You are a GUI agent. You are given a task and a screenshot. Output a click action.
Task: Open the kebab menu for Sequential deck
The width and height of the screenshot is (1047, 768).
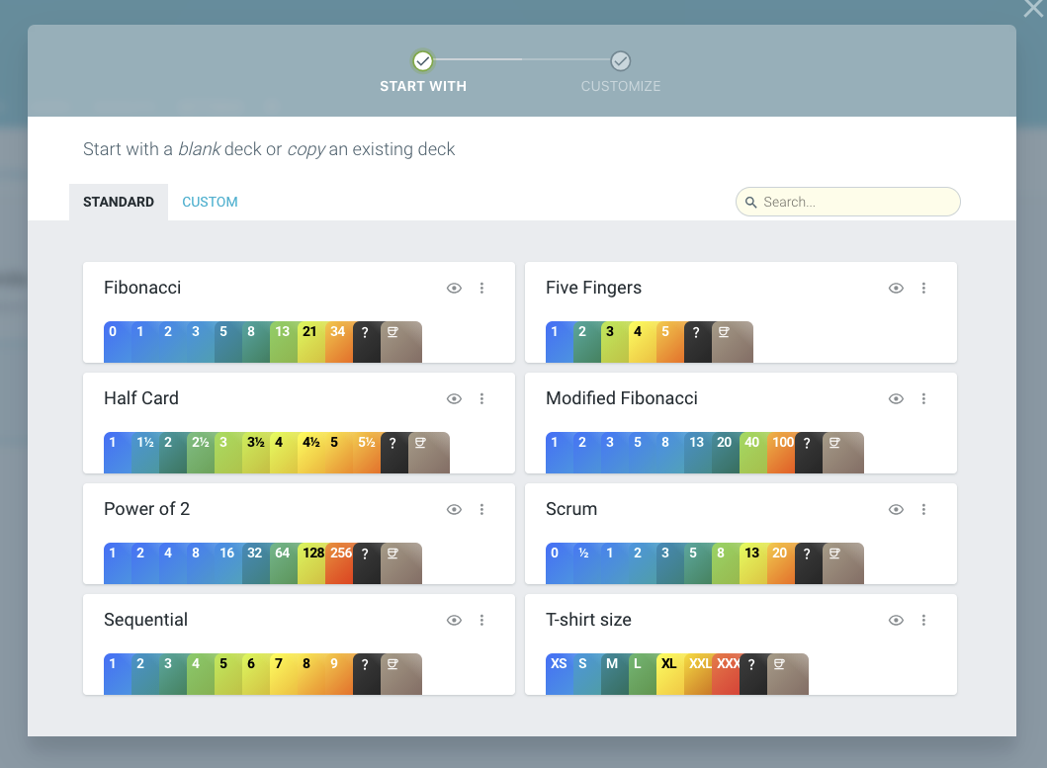pos(481,621)
